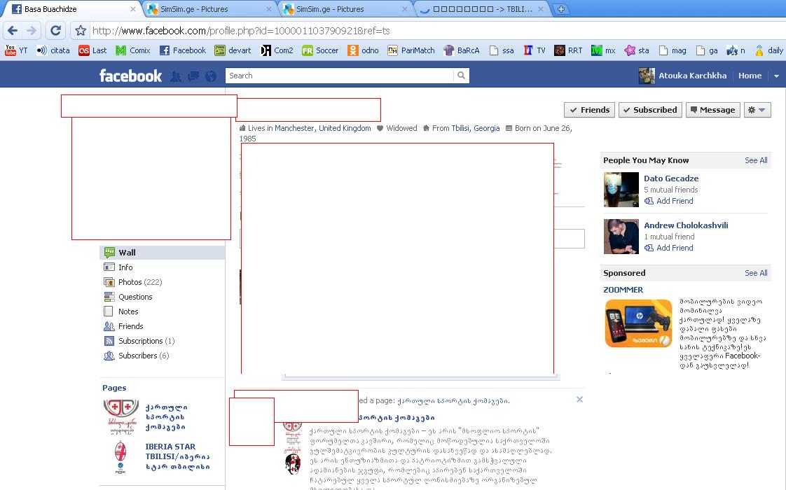The height and width of the screenshot is (490, 786).
Task: Open the Facebook bookmark in bookmarks bar
Action: pos(182,50)
